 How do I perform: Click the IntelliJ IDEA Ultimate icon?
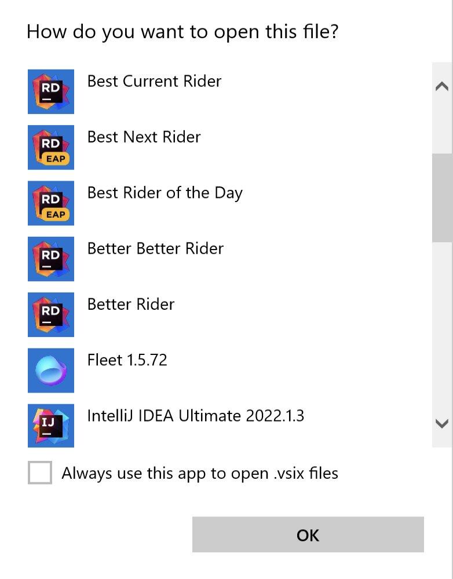point(51,426)
